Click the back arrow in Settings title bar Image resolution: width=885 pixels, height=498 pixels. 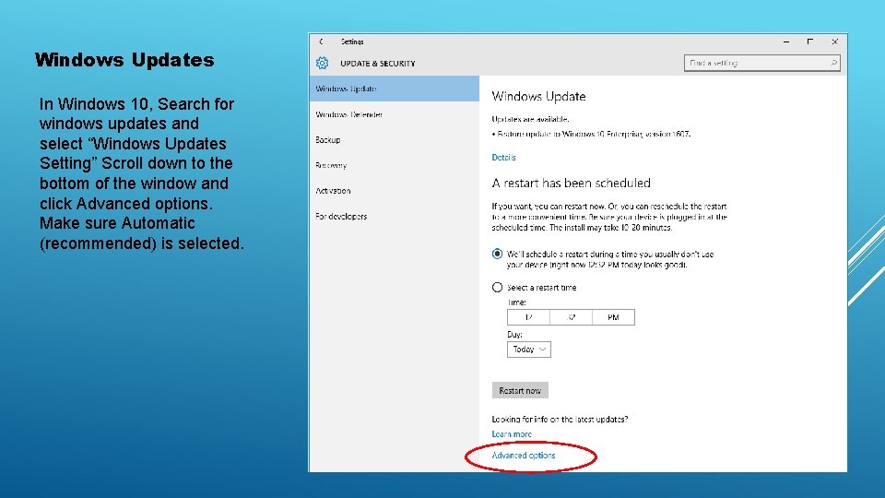pyautogui.click(x=321, y=41)
